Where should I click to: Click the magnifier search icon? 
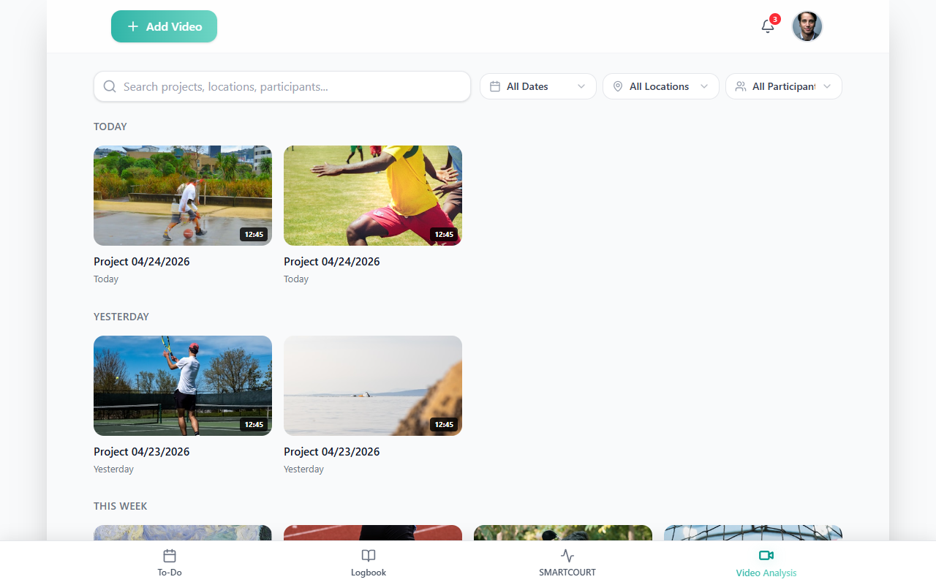(x=110, y=86)
